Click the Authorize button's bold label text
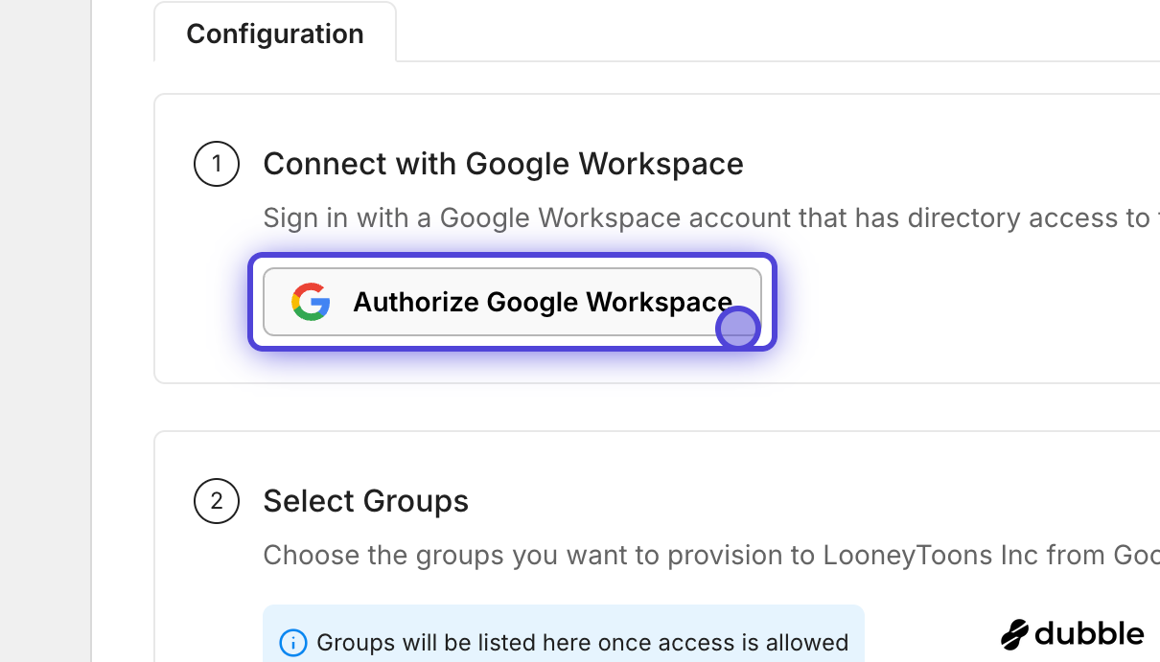The width and height of the screenshot is (1160, 662). pyautogui.click(x=542, y=302)
